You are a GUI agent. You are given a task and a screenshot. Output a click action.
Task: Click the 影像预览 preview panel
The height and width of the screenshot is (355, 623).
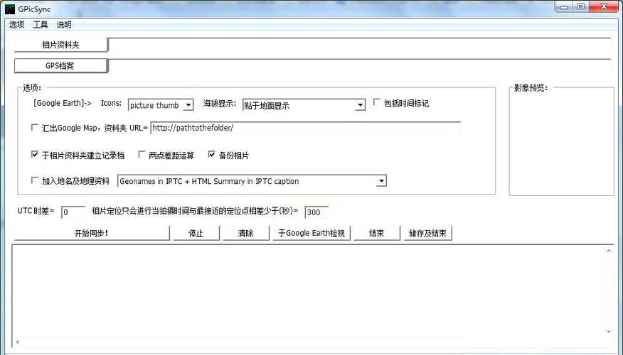point(561,141)
